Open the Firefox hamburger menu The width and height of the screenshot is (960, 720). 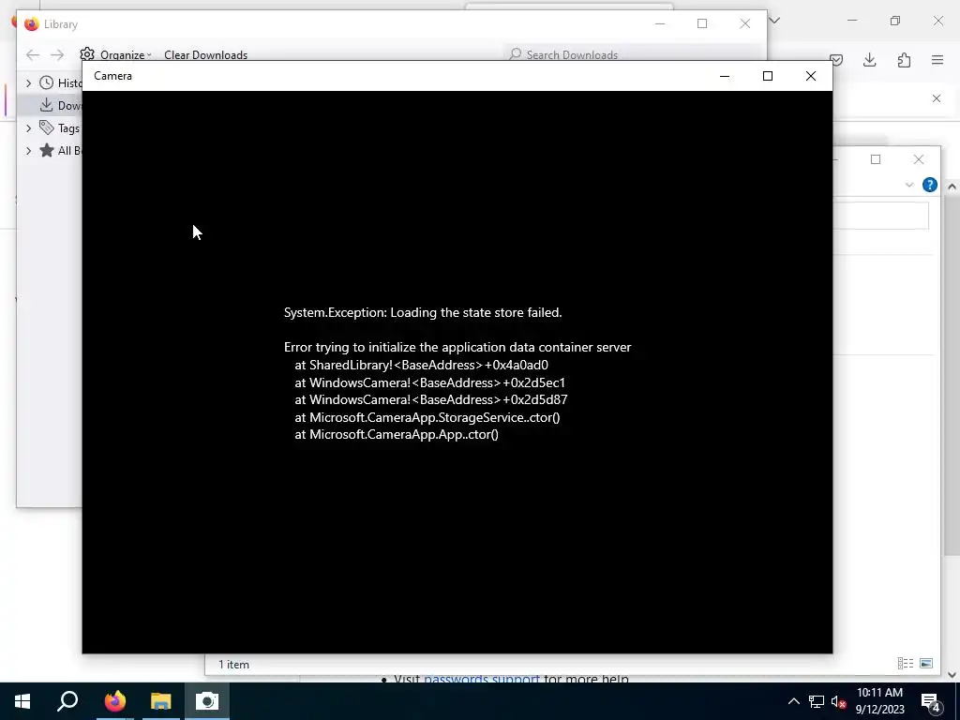pos(937,60)
